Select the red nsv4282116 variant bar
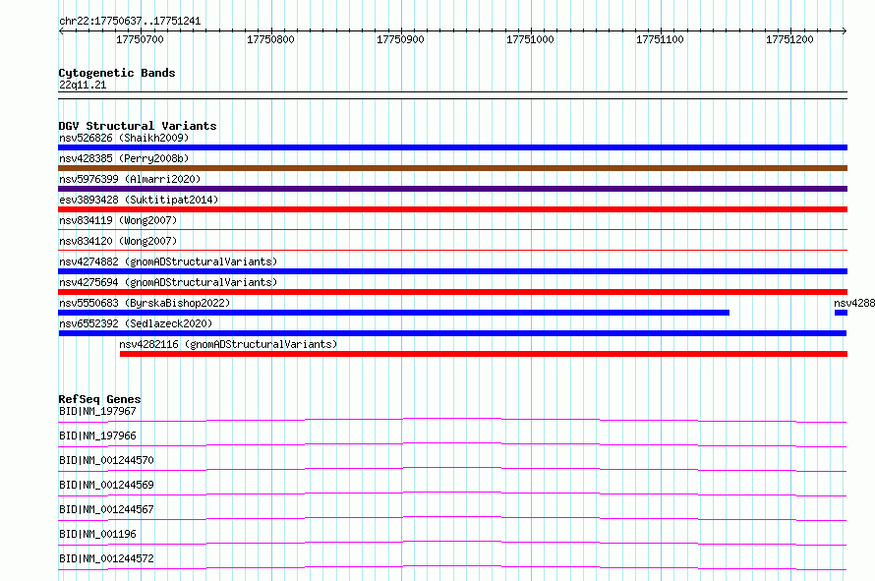The image size is (875, 581). click(484, 354)
